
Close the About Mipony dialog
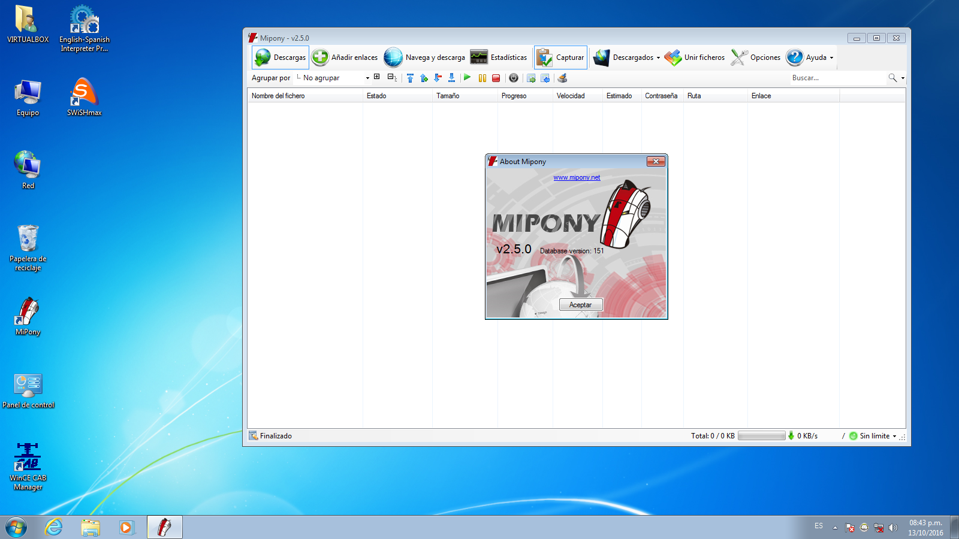point(656,162)
